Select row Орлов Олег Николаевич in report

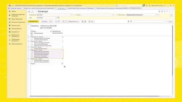[x=47, y=56]
